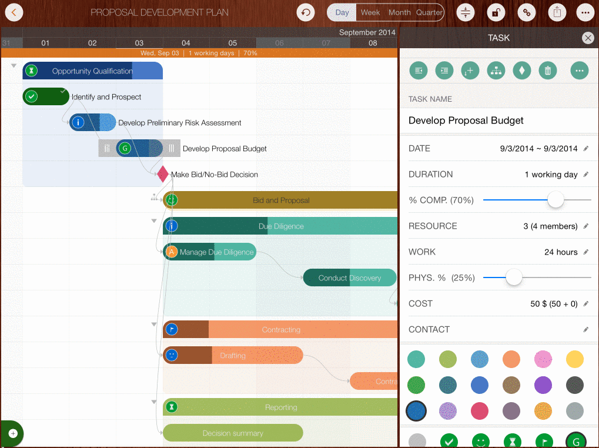
Task: Click the Task Name field
Action: point(498,121)
